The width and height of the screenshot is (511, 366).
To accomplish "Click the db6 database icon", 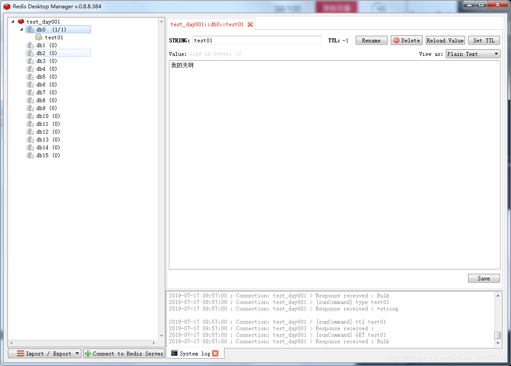I will pos(30,85).
